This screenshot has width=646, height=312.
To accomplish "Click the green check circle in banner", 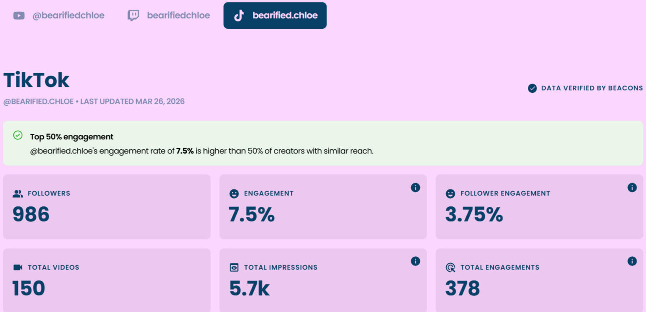I will 18,135.
